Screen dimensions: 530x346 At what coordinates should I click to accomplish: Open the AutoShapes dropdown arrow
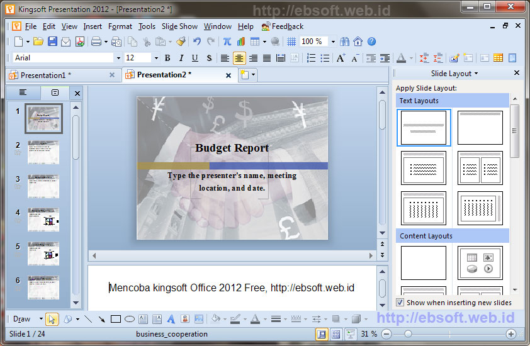point(78,318)
